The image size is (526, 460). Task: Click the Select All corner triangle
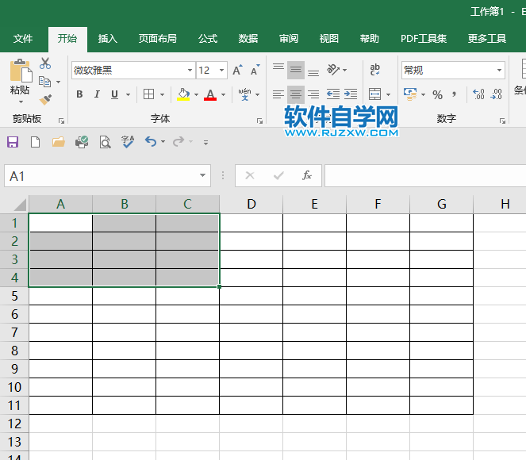click(20, 204)
